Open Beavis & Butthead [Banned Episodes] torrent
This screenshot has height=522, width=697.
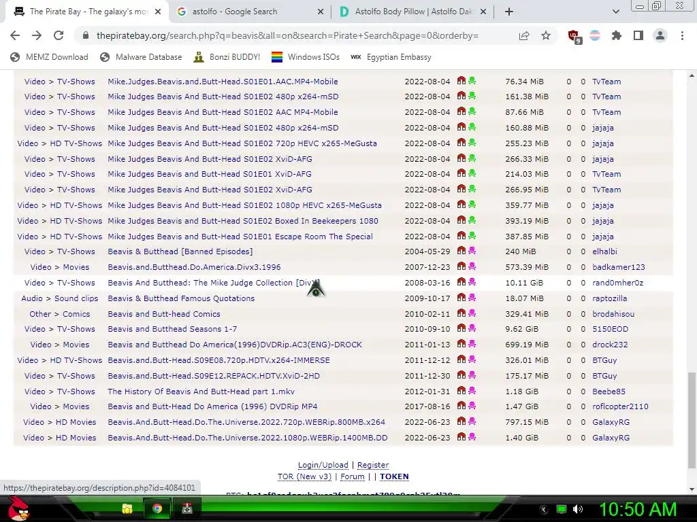[x=180, y=251]
